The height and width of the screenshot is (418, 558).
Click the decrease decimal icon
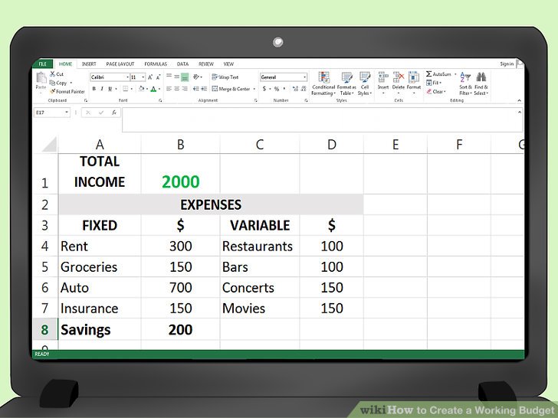click(304, 89)
